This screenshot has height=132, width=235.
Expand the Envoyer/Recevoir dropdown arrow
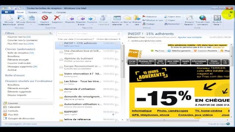point(194,25)
